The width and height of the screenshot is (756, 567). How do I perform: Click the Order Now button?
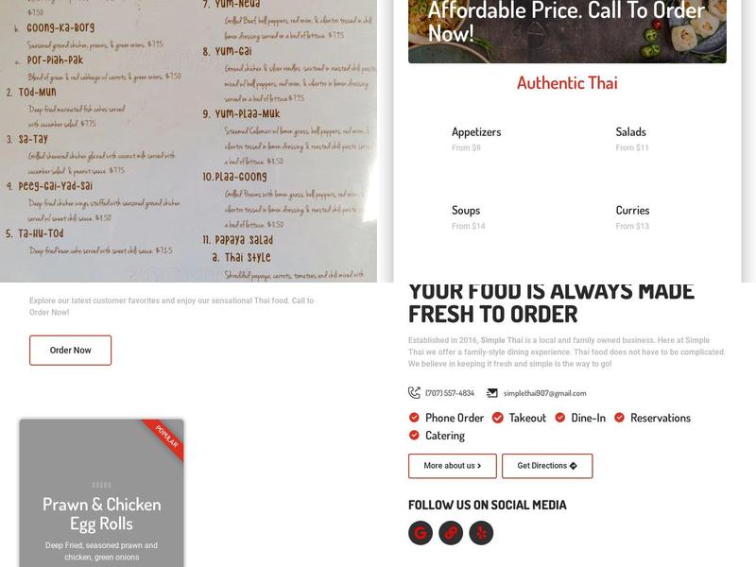[x=70, y=350]
